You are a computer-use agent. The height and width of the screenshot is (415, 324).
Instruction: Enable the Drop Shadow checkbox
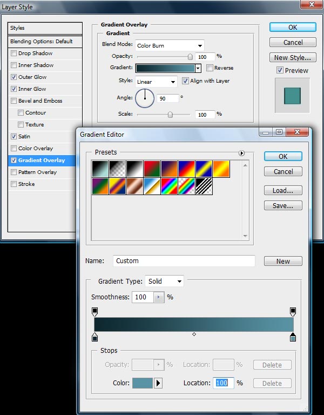(13, 53)
